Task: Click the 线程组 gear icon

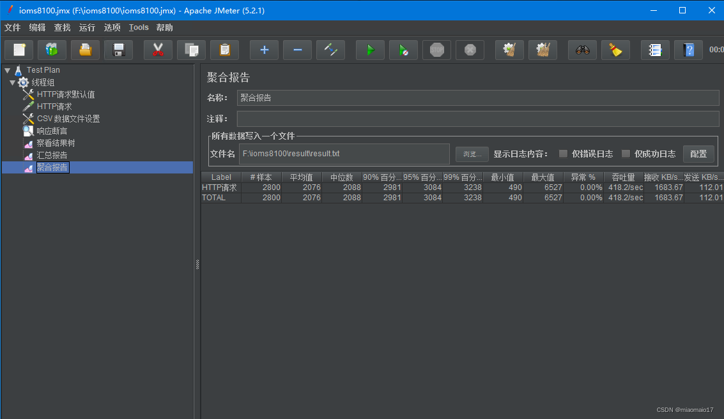Action: [23, 82]
